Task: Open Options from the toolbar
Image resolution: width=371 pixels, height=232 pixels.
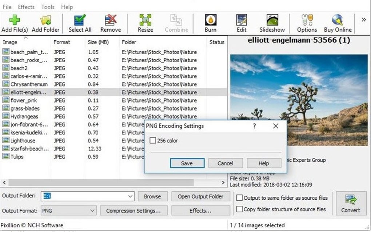Action: (307, 23)
